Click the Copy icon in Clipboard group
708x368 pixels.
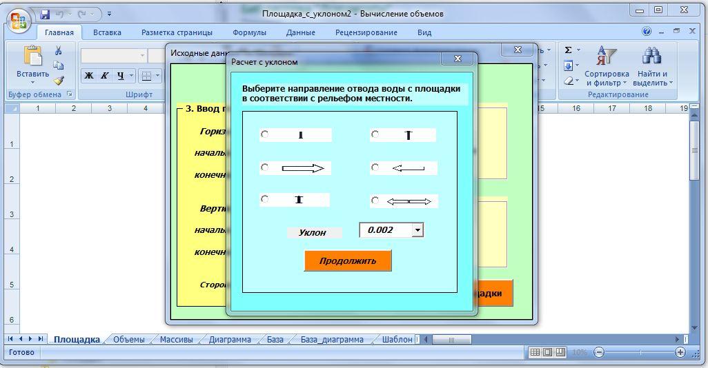(x=59, y=66)
